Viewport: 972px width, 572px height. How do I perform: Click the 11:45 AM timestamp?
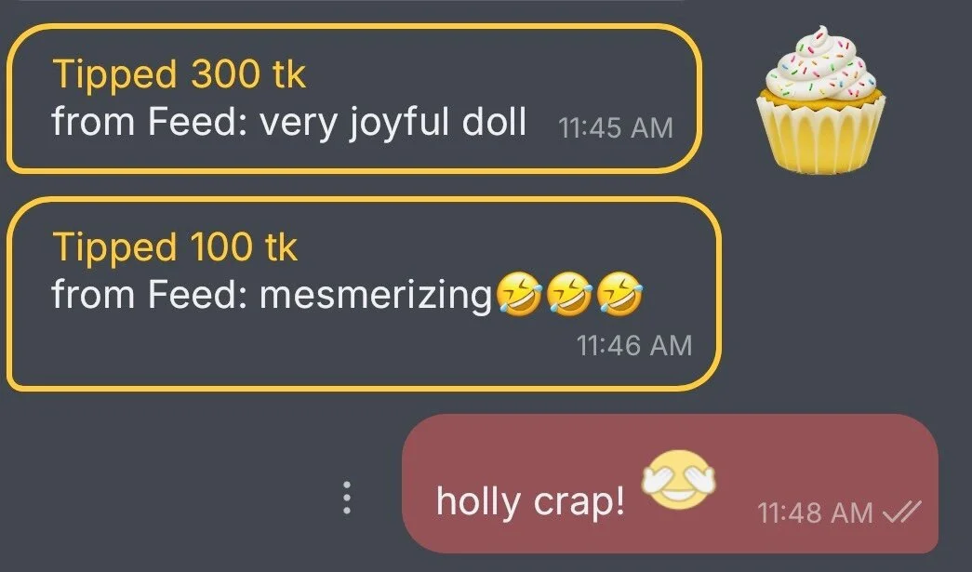click(616, 128)
